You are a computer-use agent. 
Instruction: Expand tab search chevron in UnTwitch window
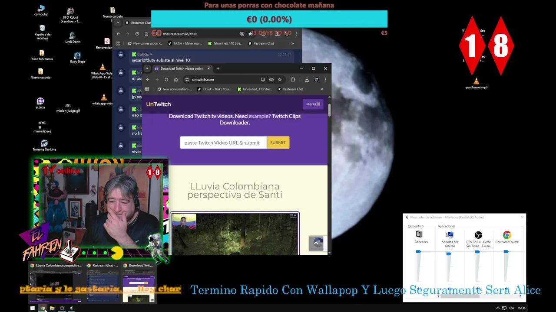point(147,68)
